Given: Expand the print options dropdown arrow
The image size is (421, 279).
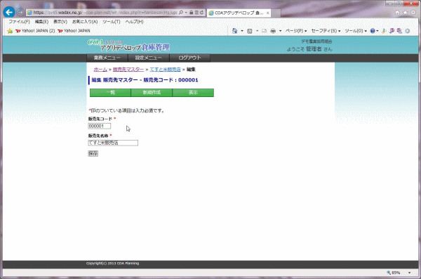Looking at the screenshot, I should 280,31.
